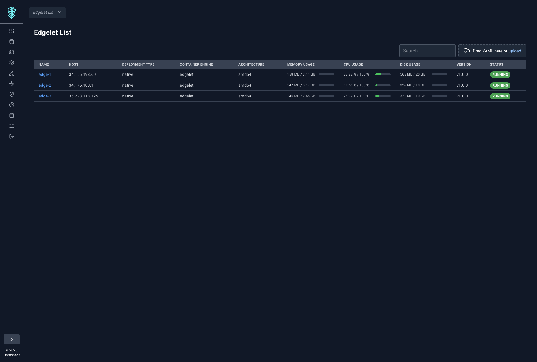
Task: Click the cloud upload icon
Action: (x=467, y=51)
